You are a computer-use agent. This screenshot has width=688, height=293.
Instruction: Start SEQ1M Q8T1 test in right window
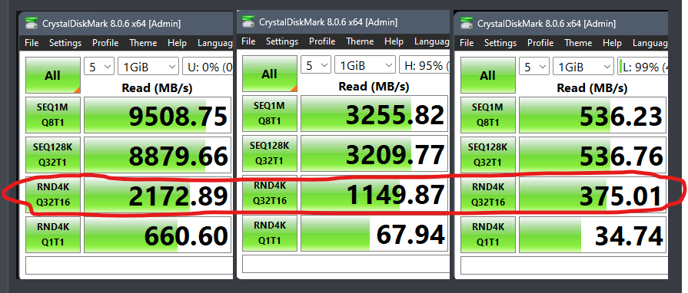[x=488, y=115]
